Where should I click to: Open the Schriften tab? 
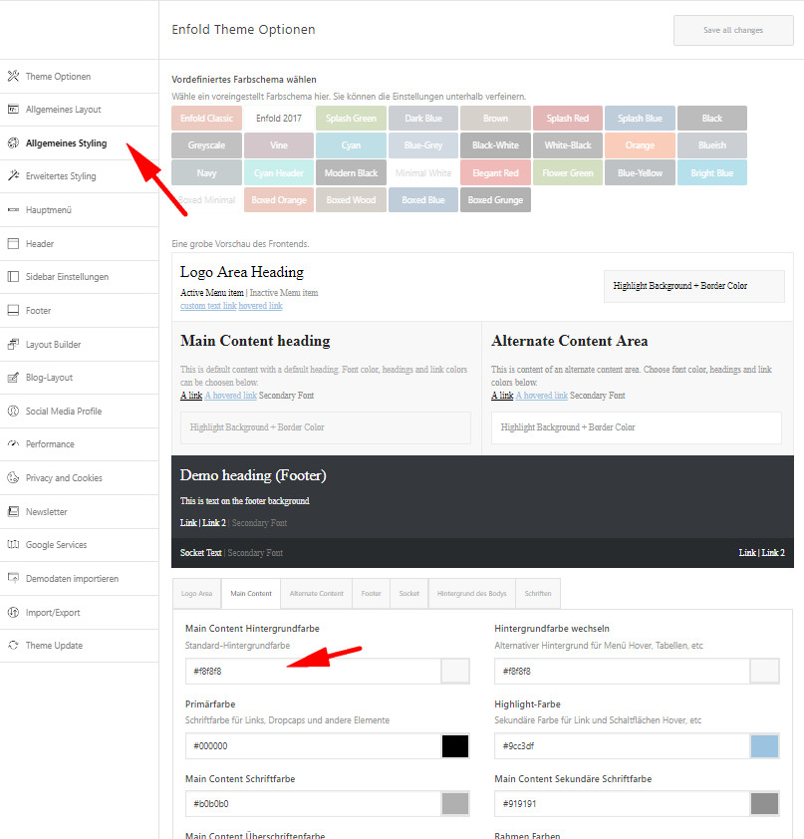[538, 594]
